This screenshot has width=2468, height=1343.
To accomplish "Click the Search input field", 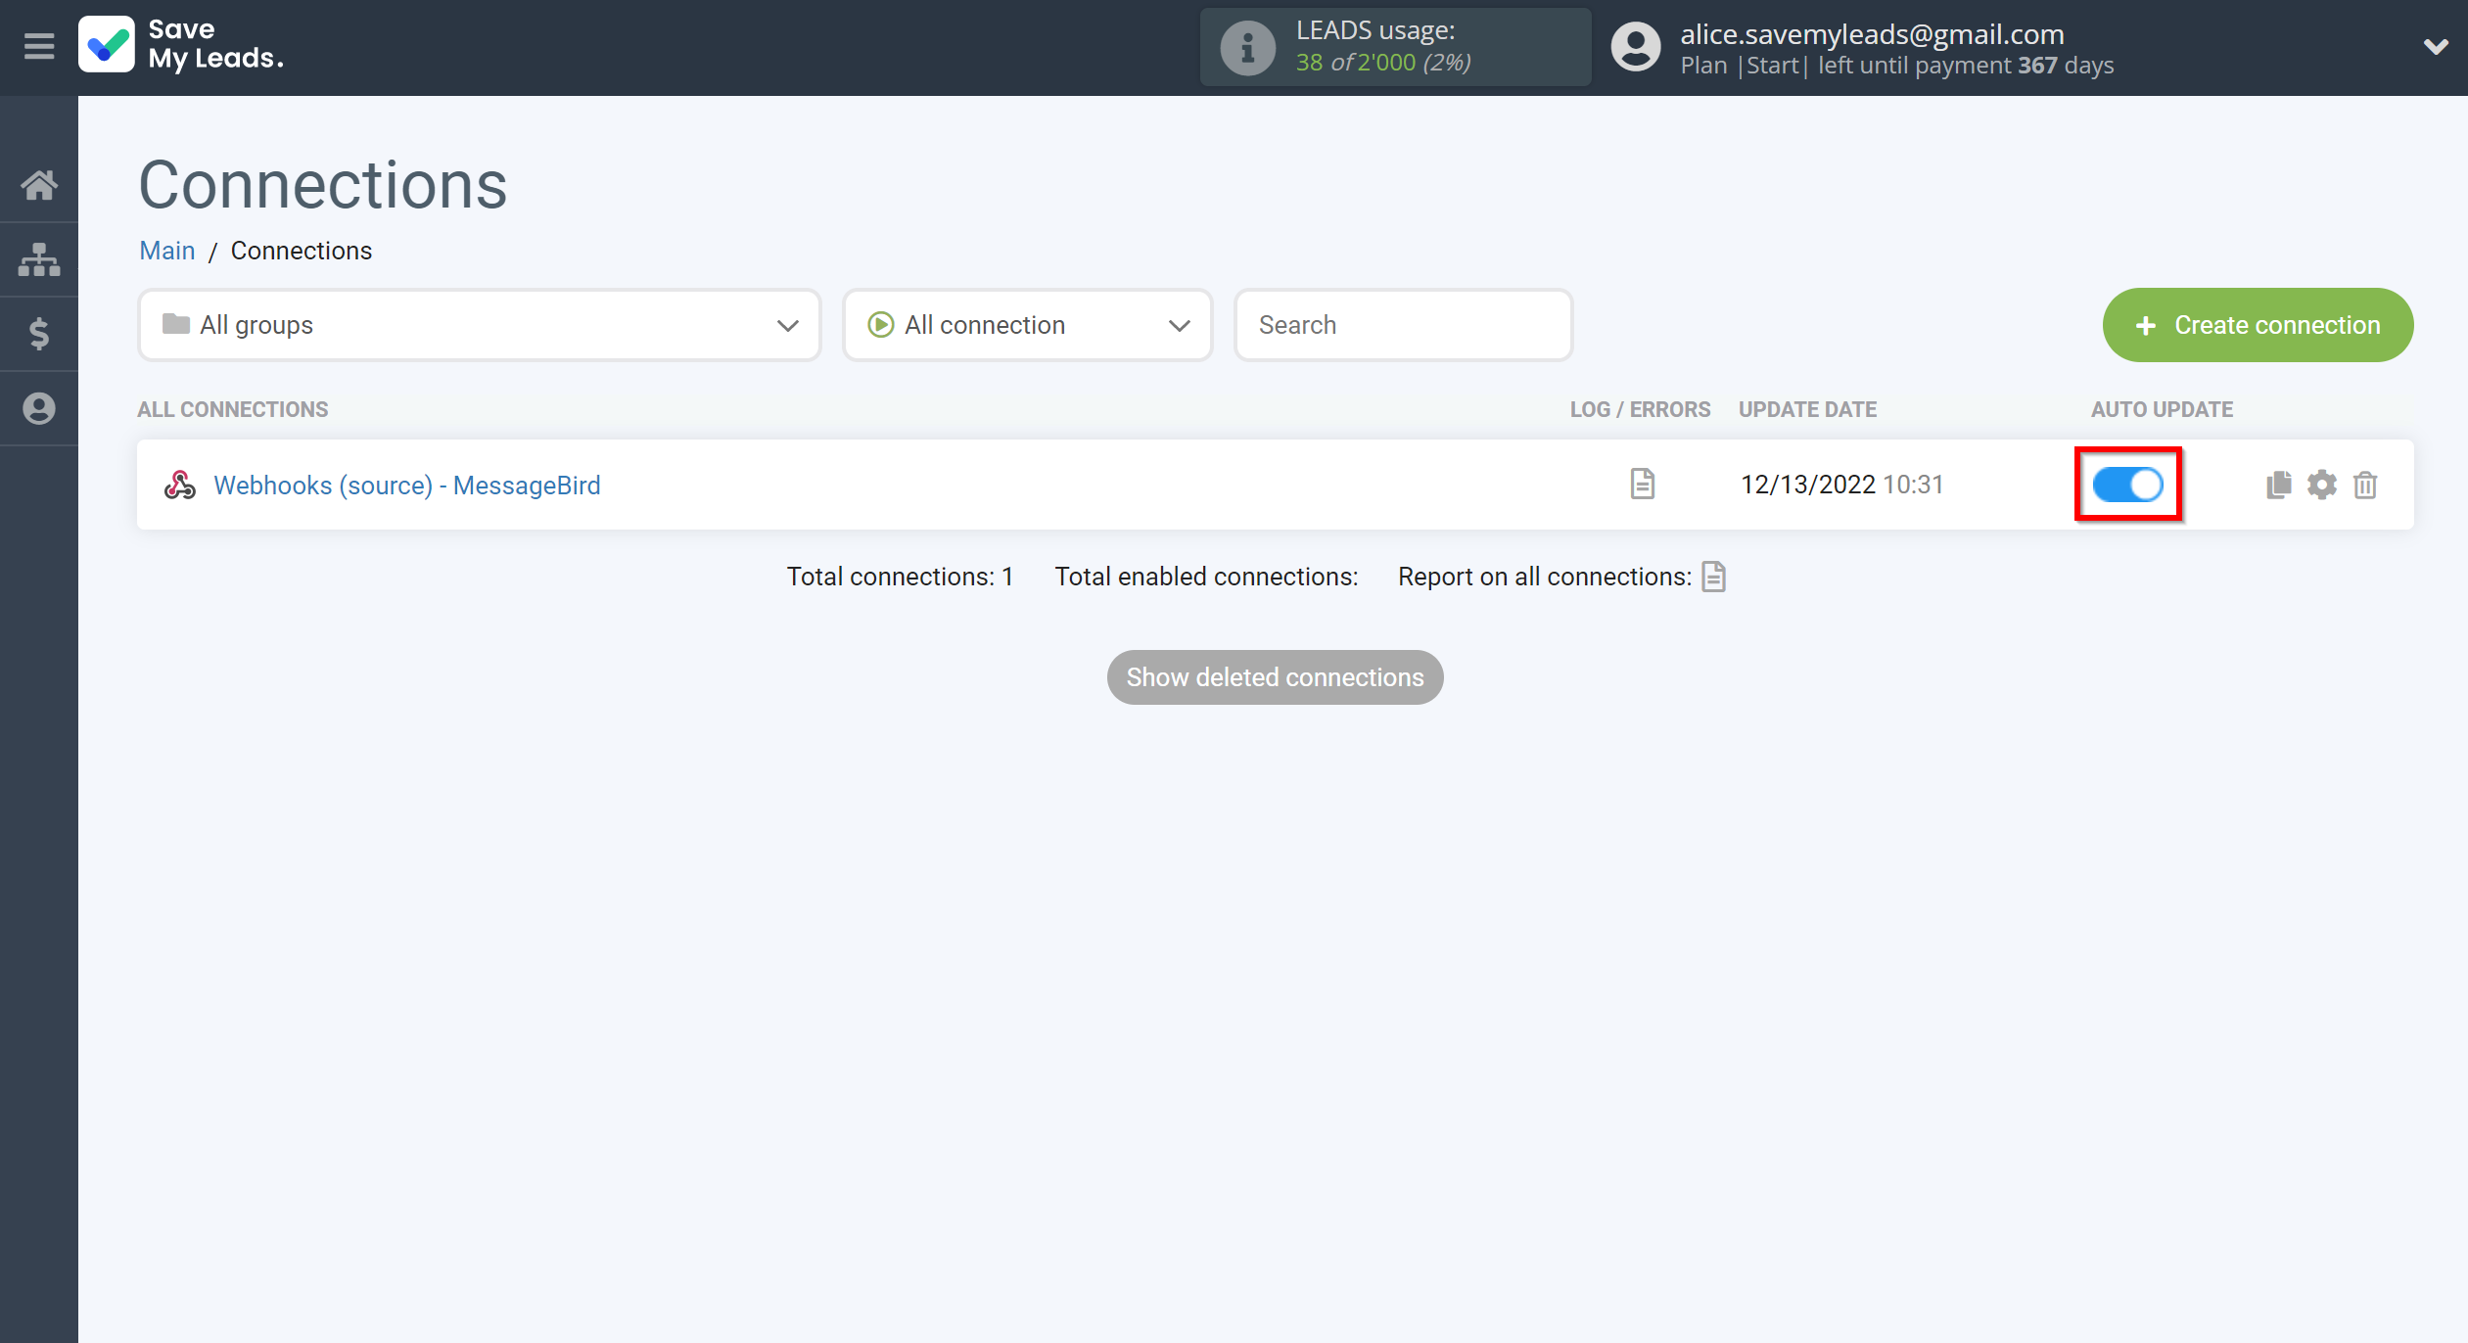I will point(1405,324).
